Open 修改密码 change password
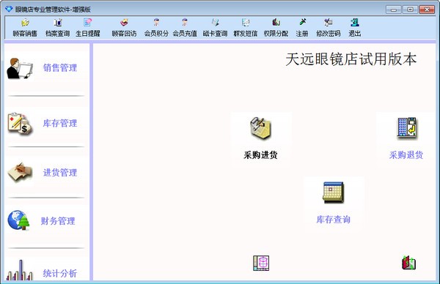Viewport: 440px width, 284px height. (x=329, y=28)
